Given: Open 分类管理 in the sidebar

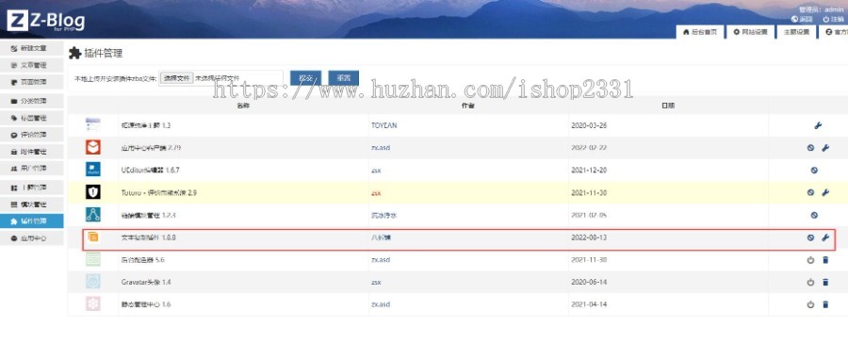Looking at the screenshot, I should pyautogui.click(x=32, y=101).
